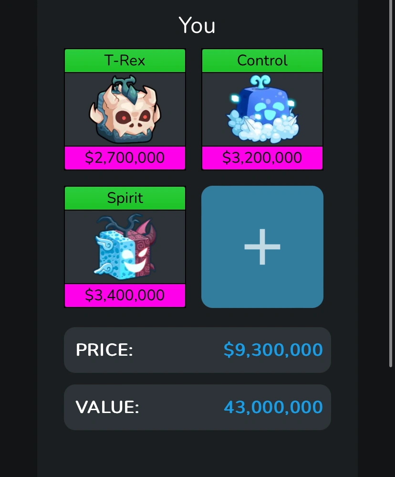
Task: Click the T-Rex fruit skull icon
Action: pos(125,109)
